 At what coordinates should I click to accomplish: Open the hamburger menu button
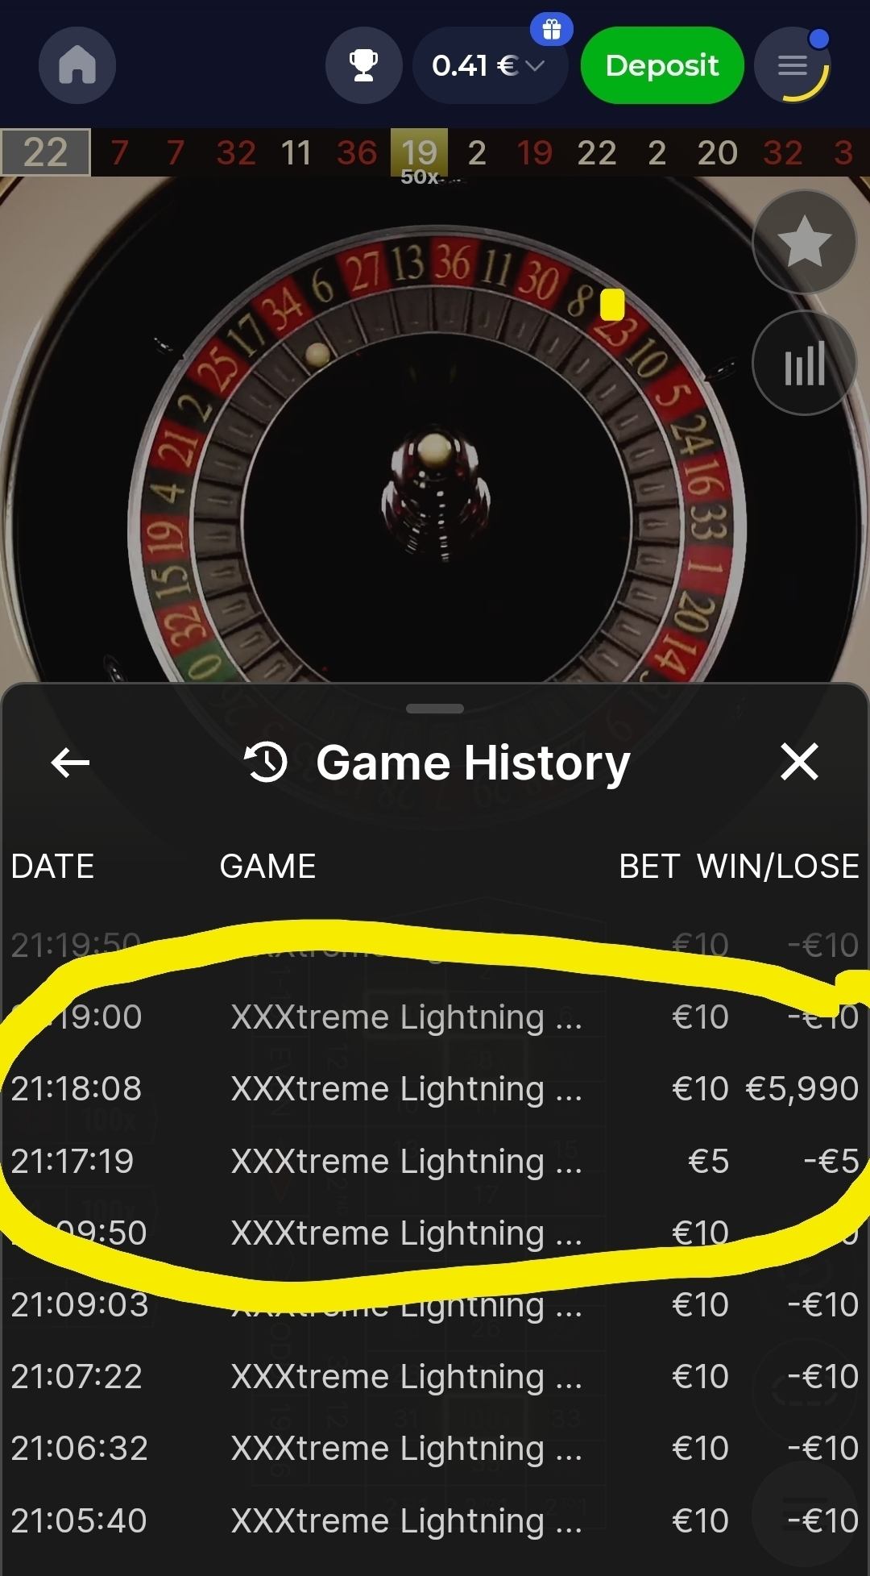pos(793,65)
